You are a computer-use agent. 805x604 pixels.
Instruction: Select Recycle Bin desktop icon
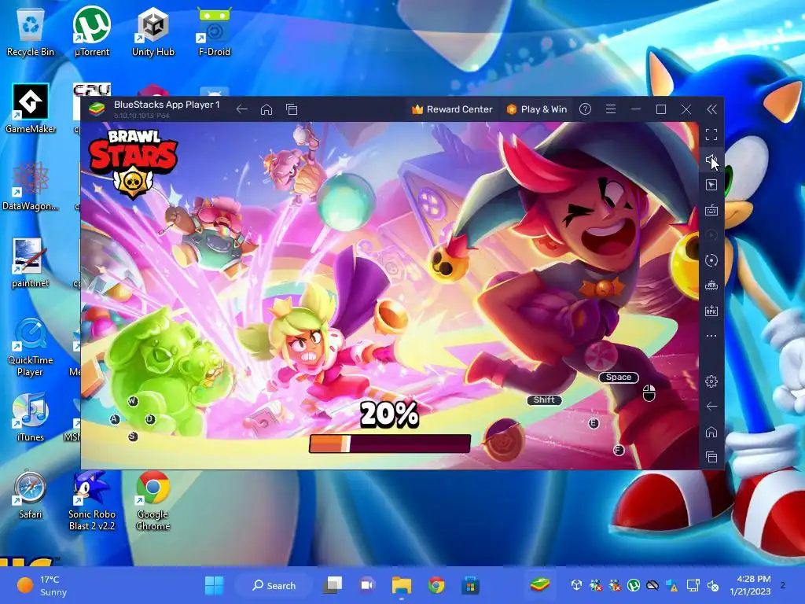[x=31, y=33]
